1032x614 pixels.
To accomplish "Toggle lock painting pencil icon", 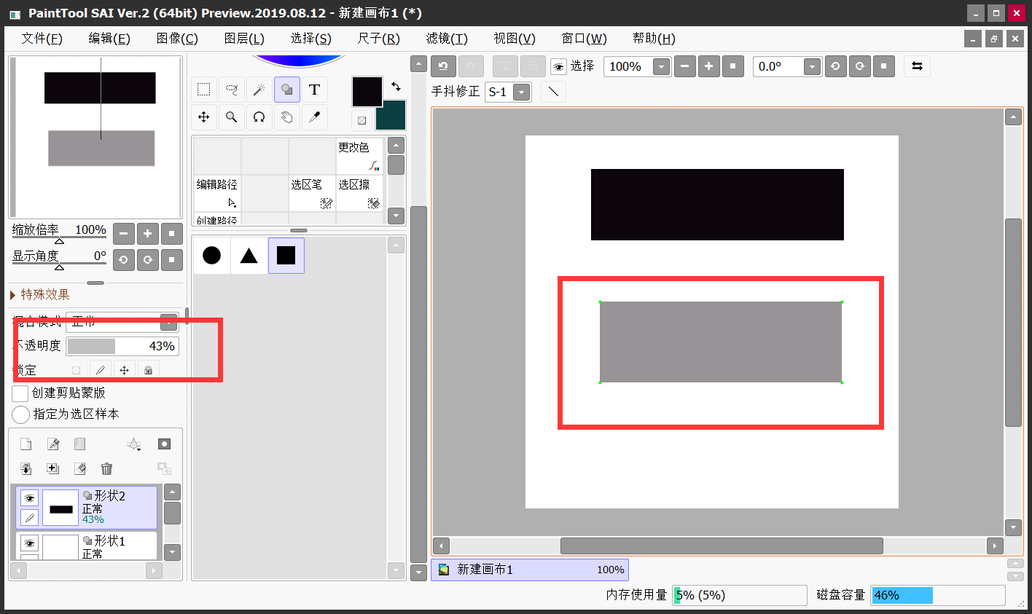I will click(101, 370).
